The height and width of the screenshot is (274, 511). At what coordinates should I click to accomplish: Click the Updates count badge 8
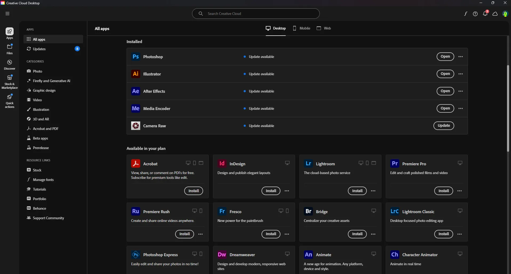pos(77,49)
